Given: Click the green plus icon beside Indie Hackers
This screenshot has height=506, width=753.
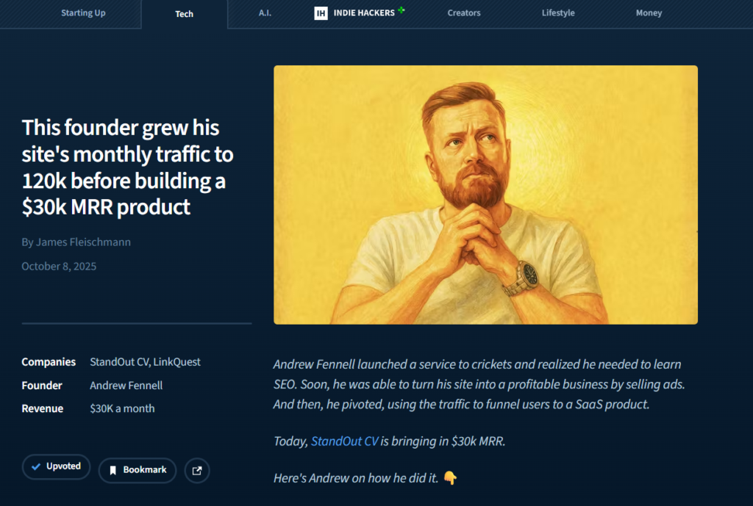Looking at the screenshot, I should coord(402,10).
